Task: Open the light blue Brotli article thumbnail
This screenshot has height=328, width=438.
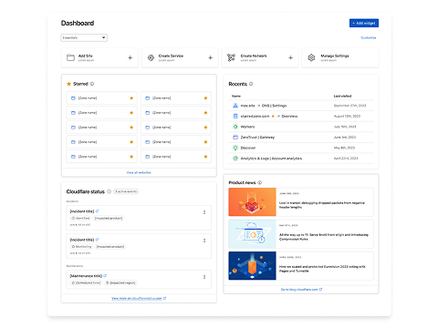Action: click(x=252, y=234)
